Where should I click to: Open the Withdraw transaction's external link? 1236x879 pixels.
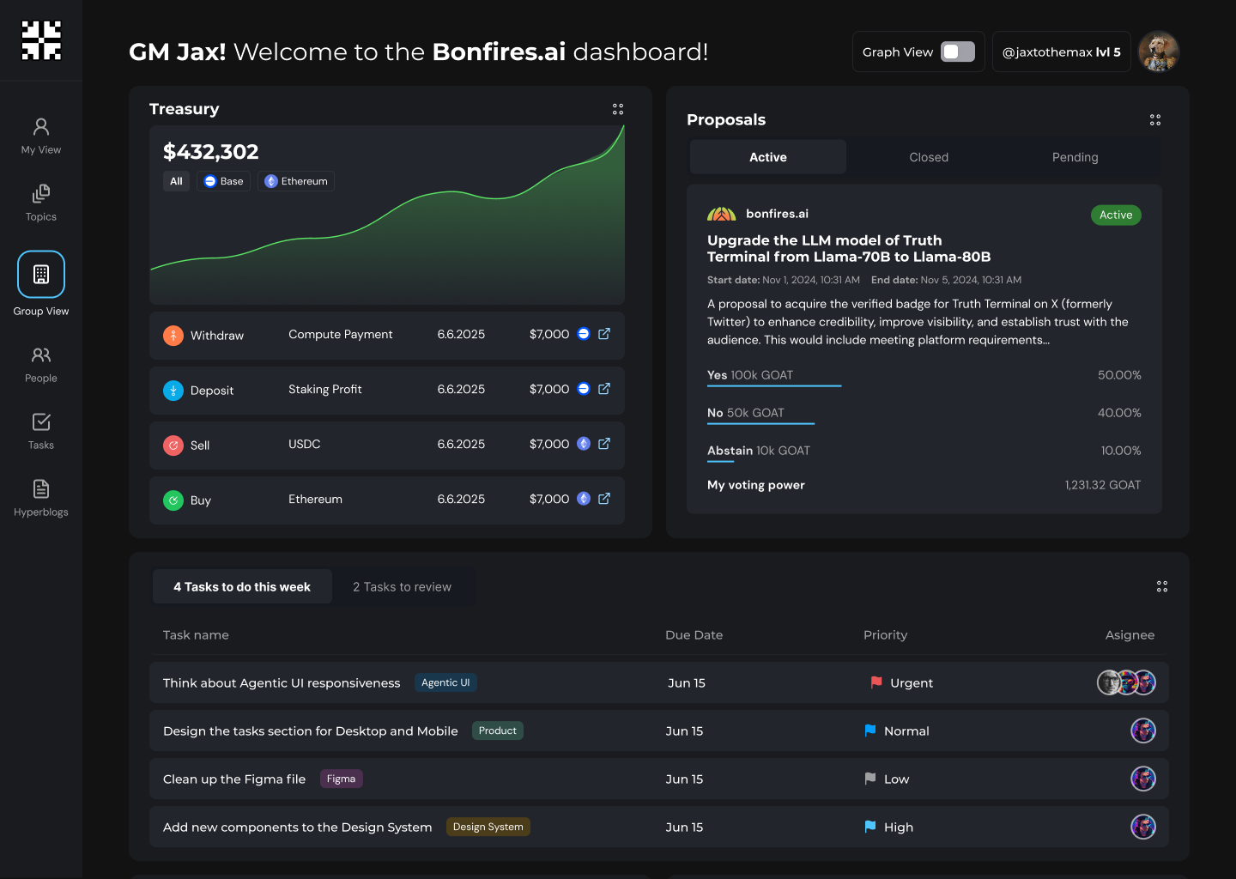point(604,334)
